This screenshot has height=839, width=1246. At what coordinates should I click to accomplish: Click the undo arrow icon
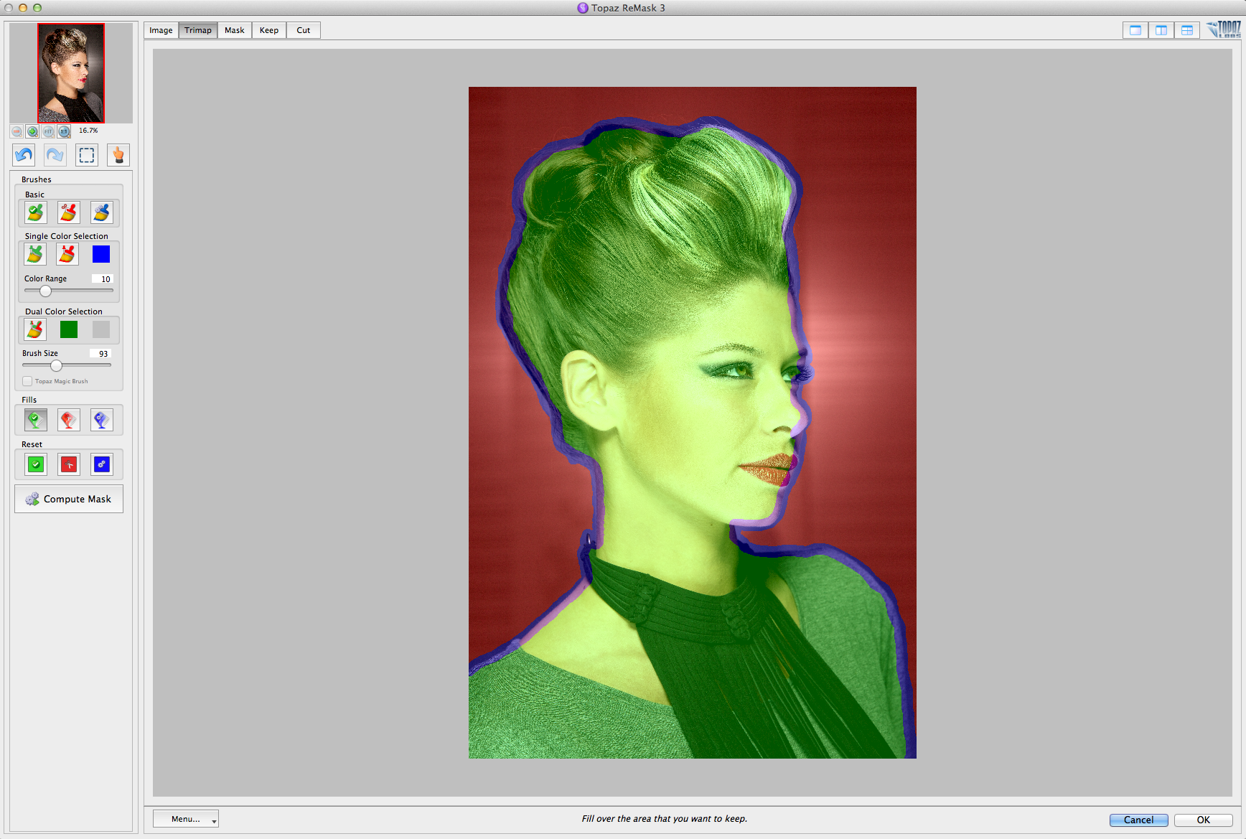point(24,155)
